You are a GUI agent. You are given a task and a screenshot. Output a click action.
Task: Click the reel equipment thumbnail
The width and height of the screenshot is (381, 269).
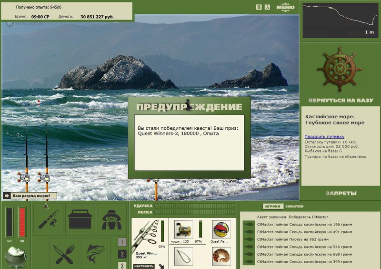tap(183, 229)
